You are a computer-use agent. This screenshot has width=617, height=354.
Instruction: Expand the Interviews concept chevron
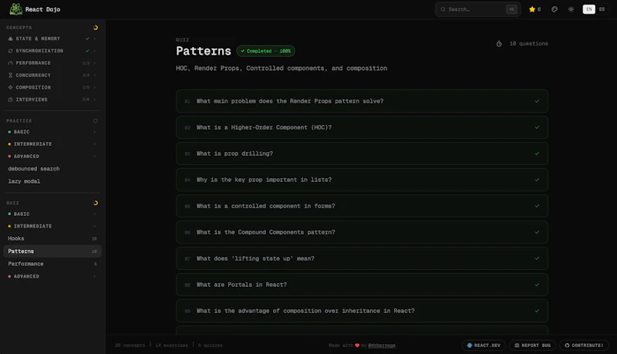point(95,99)
